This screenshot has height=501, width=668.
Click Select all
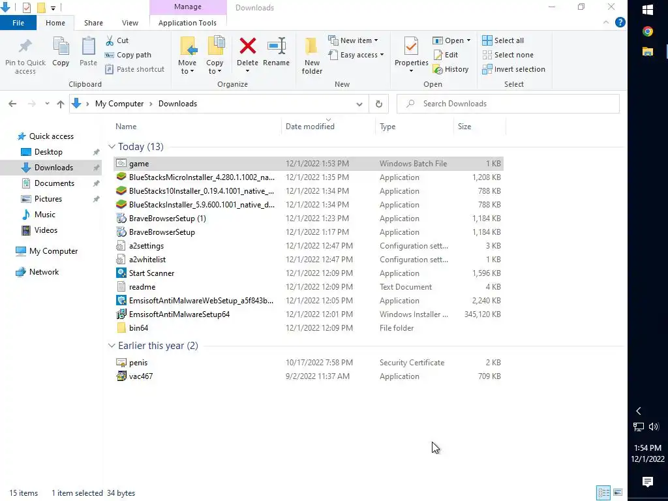pos(503,40)
